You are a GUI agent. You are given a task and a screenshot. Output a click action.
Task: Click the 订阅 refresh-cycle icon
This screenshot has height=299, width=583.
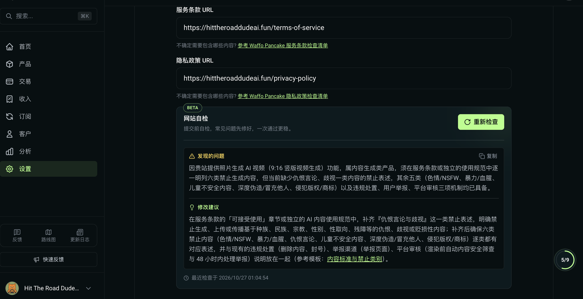10,116
